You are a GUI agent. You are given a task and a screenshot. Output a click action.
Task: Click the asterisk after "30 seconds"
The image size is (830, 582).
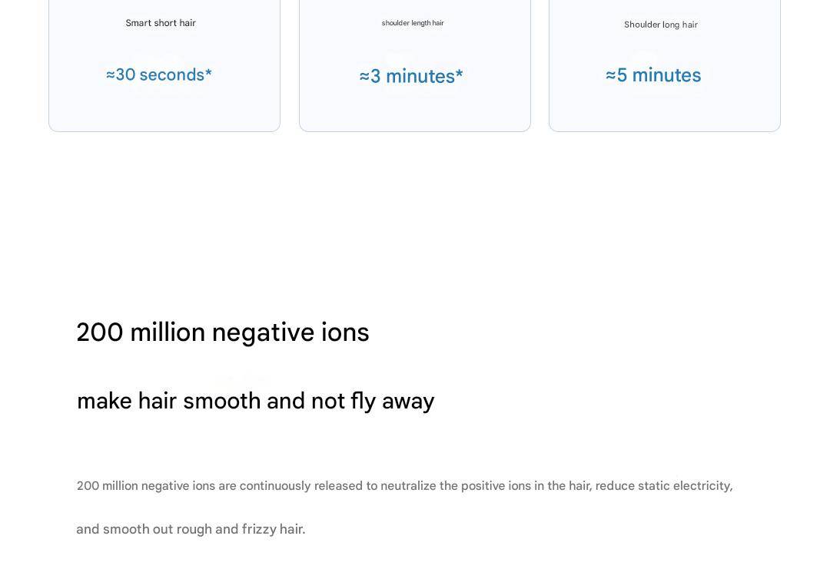click(x=208, y=72)
